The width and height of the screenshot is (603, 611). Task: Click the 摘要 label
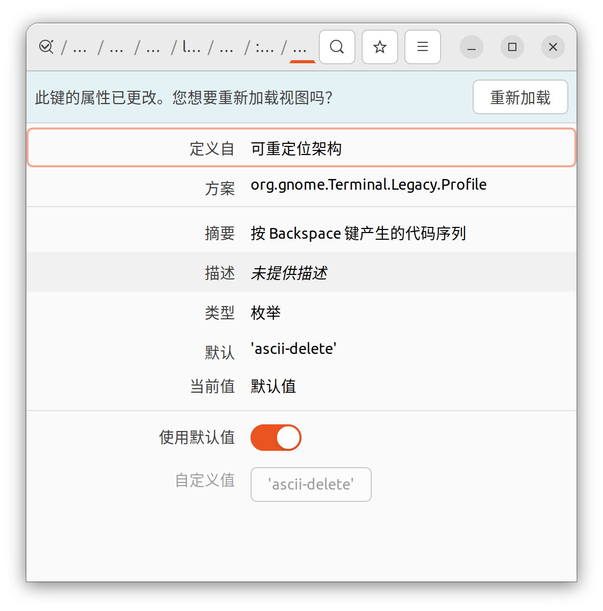pyautogui.click(x=220, y=234)
